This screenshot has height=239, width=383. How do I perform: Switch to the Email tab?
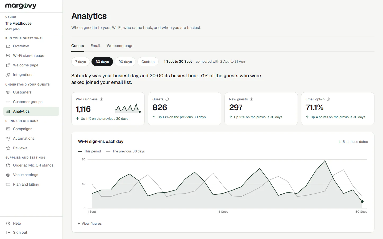95,46
